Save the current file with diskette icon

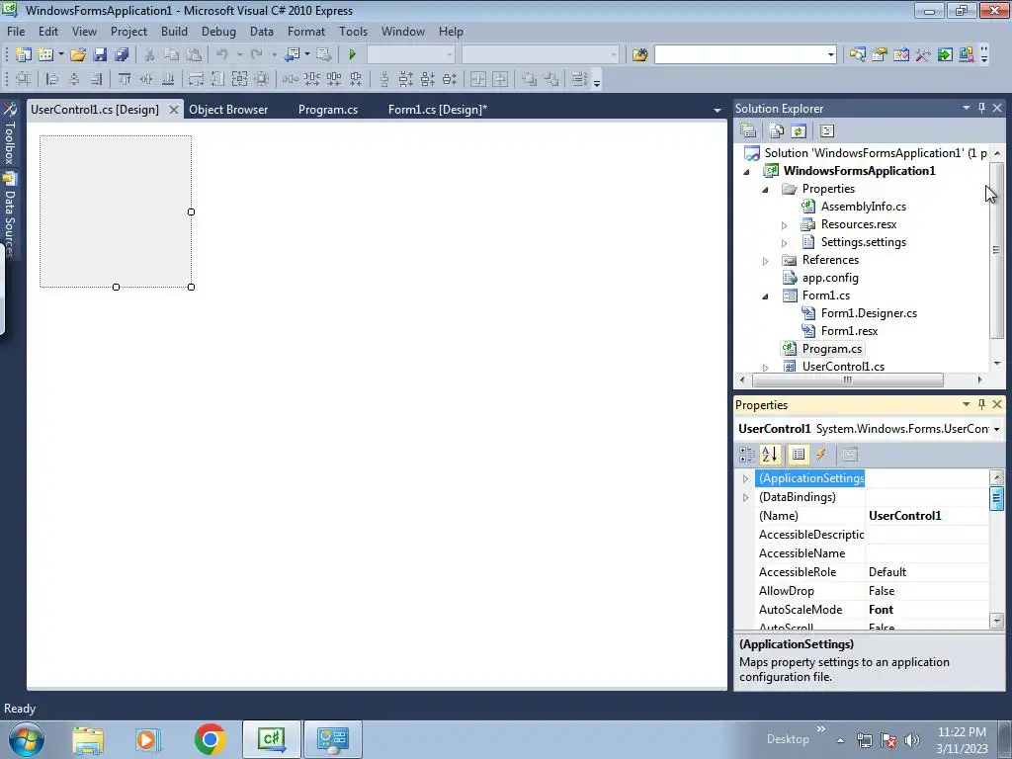[x=100, y=55]
